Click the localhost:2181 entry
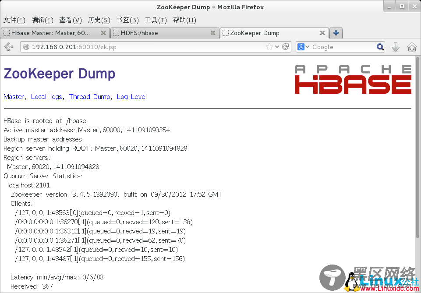This screenshot has height=293, width=421. [28, 185]
